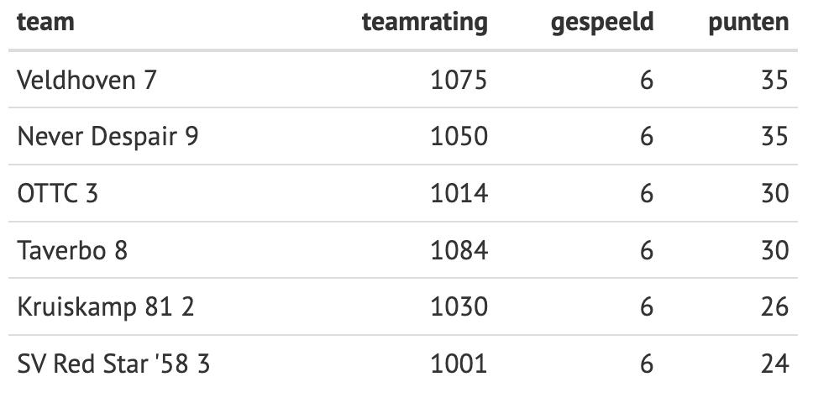
Task: Select the Kruiskamp 81 2 team
Action: 106,307
